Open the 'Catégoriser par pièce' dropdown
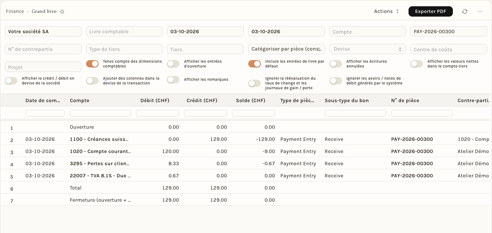 (x=287, y=49)
